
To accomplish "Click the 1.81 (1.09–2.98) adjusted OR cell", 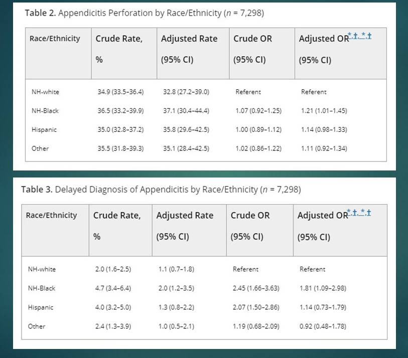I will click(x=323, y=288).
